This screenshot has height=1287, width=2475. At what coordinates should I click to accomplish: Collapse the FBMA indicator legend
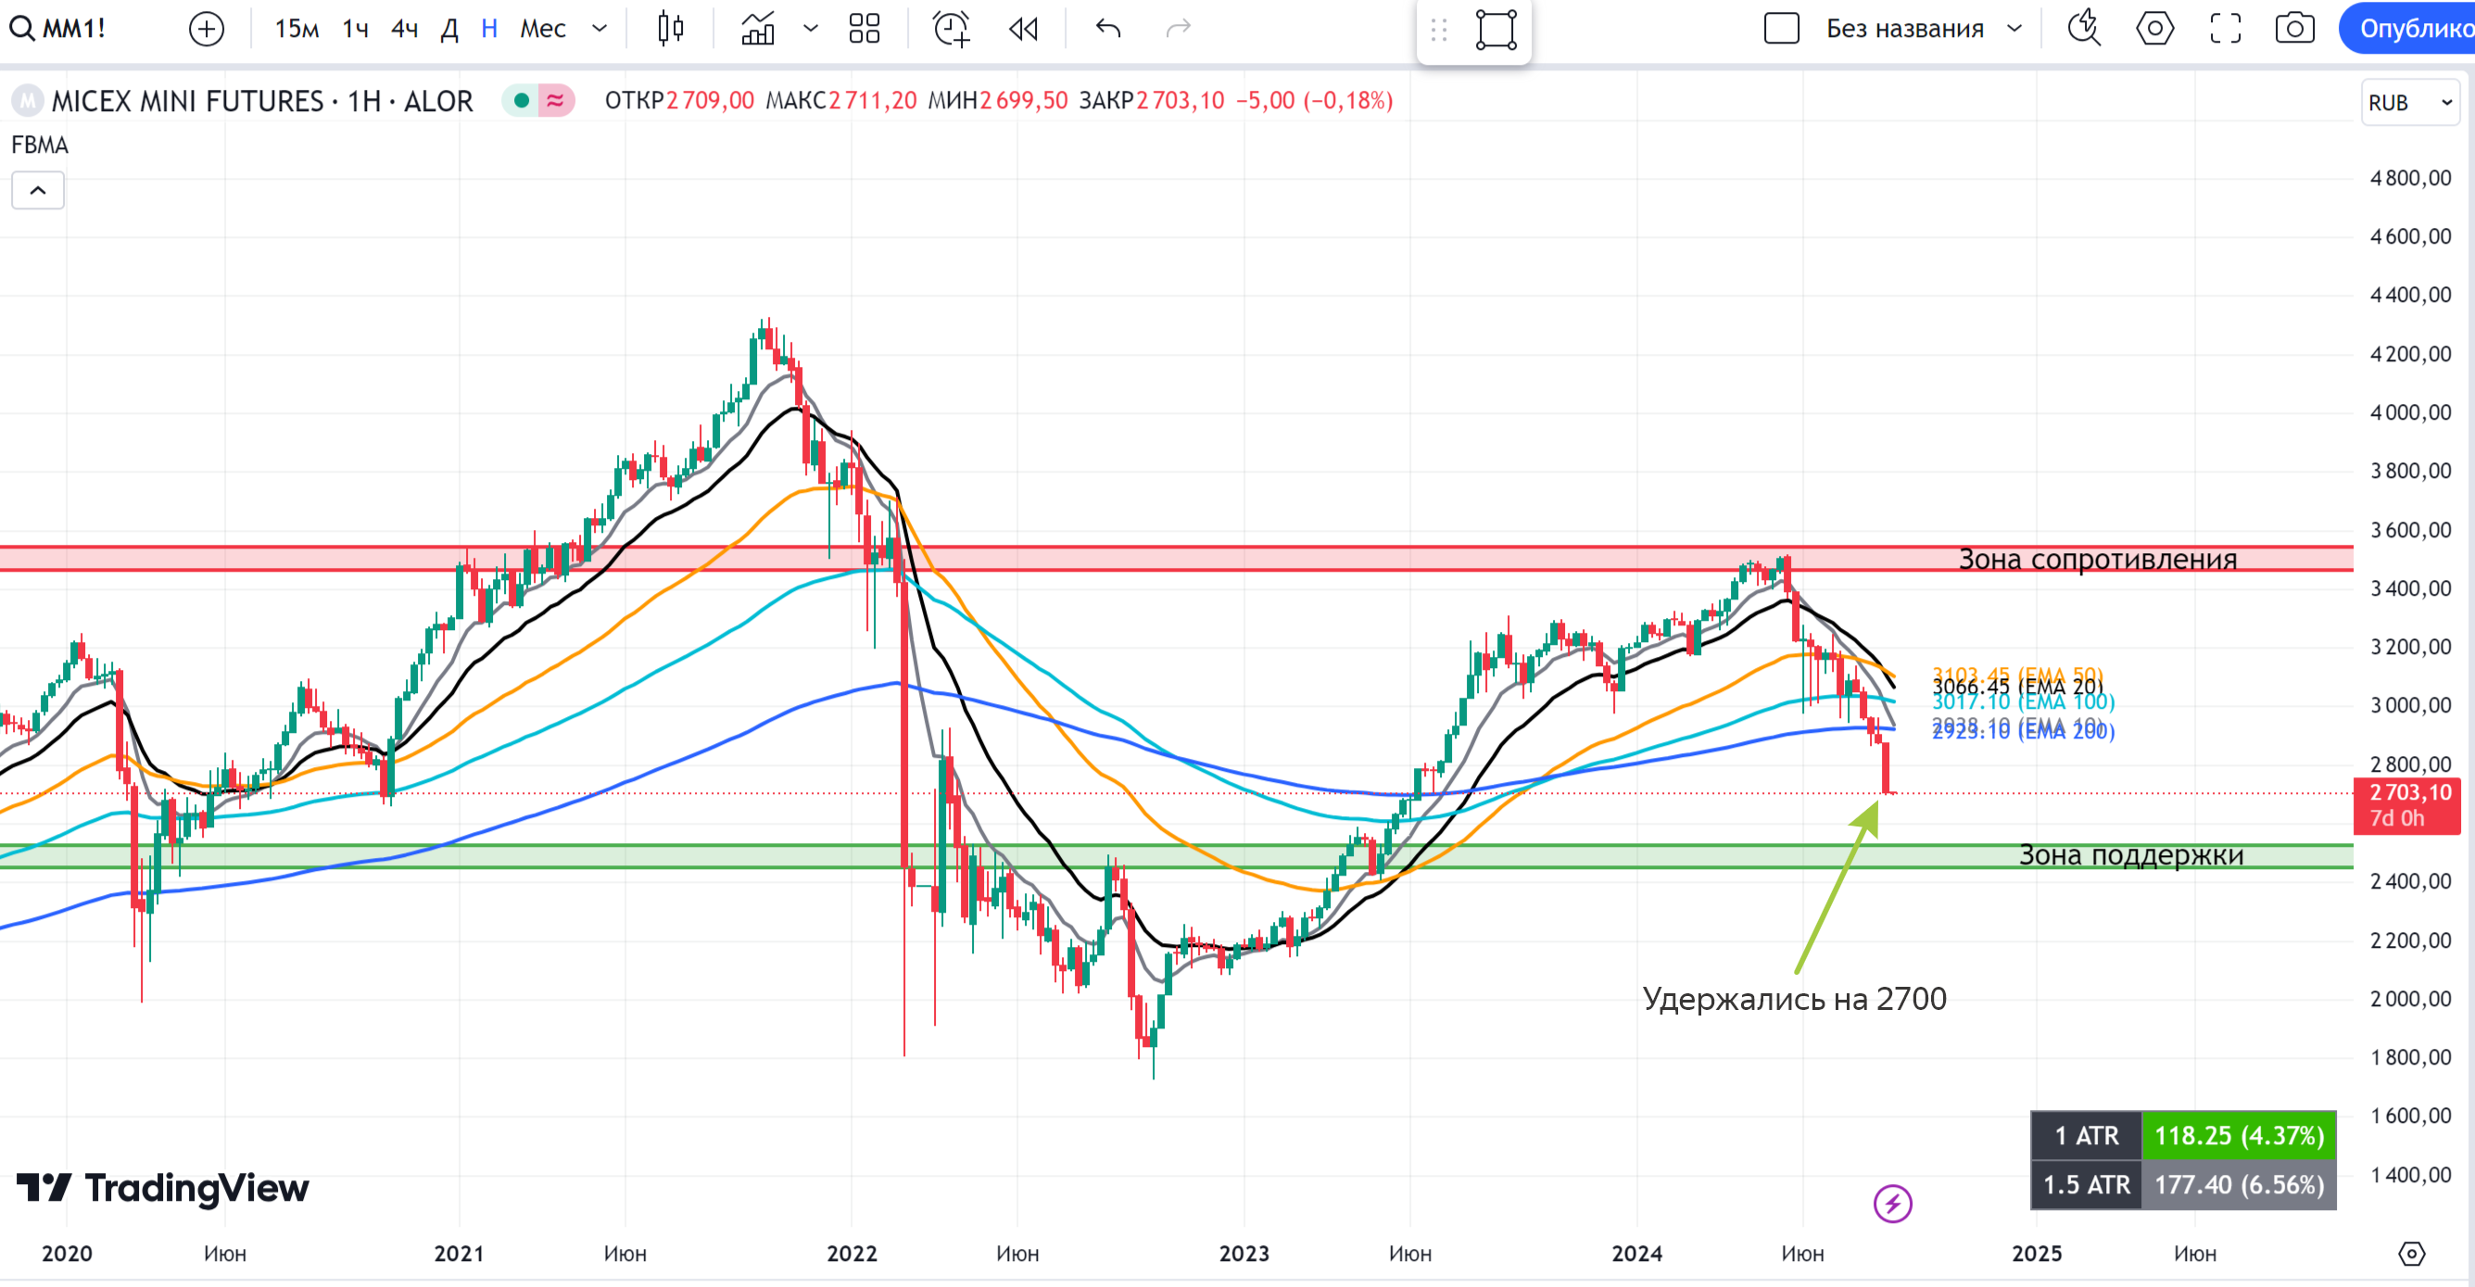tap(37, 190)
